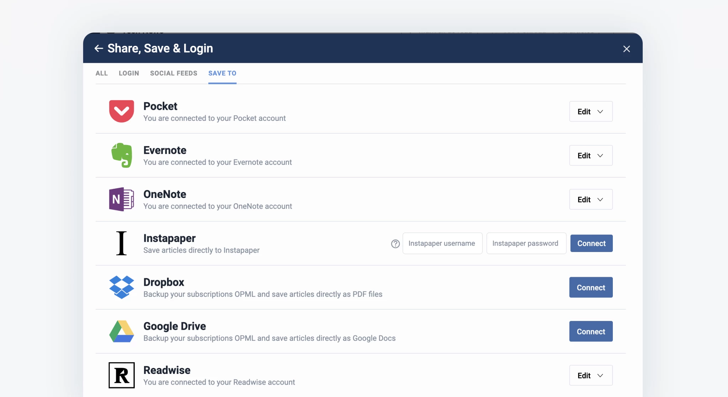Viewport: 728px width, 397px height.
Task: Connect to Instapaper
Action: click(x=591, y=243)
